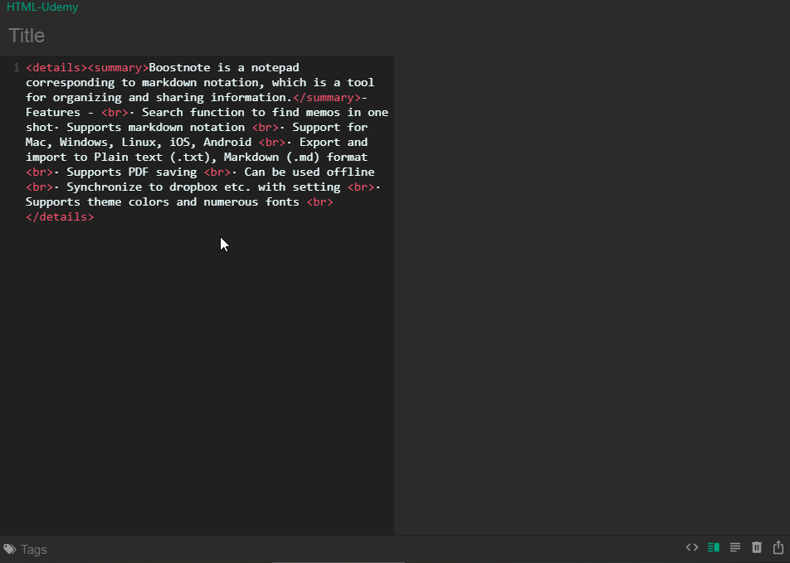Select the preview-only reading mode icon
The image size is (790, 563).
point(735,547)
